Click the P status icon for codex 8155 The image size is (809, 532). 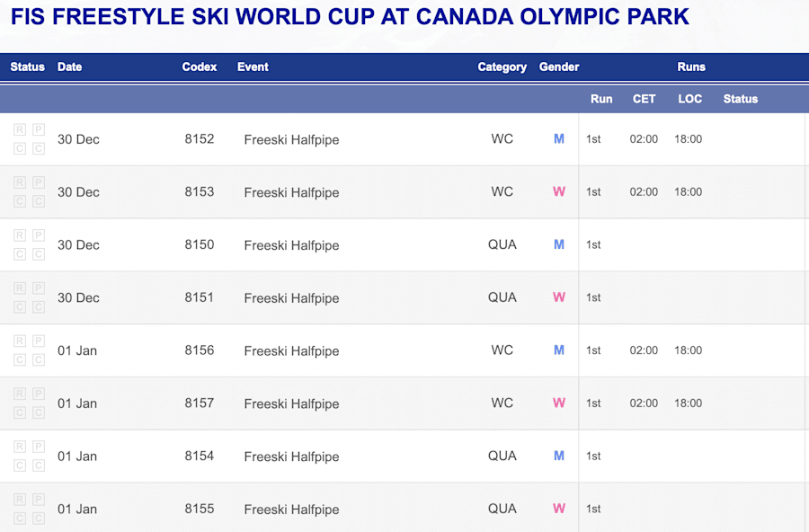(x=39, y=500)
